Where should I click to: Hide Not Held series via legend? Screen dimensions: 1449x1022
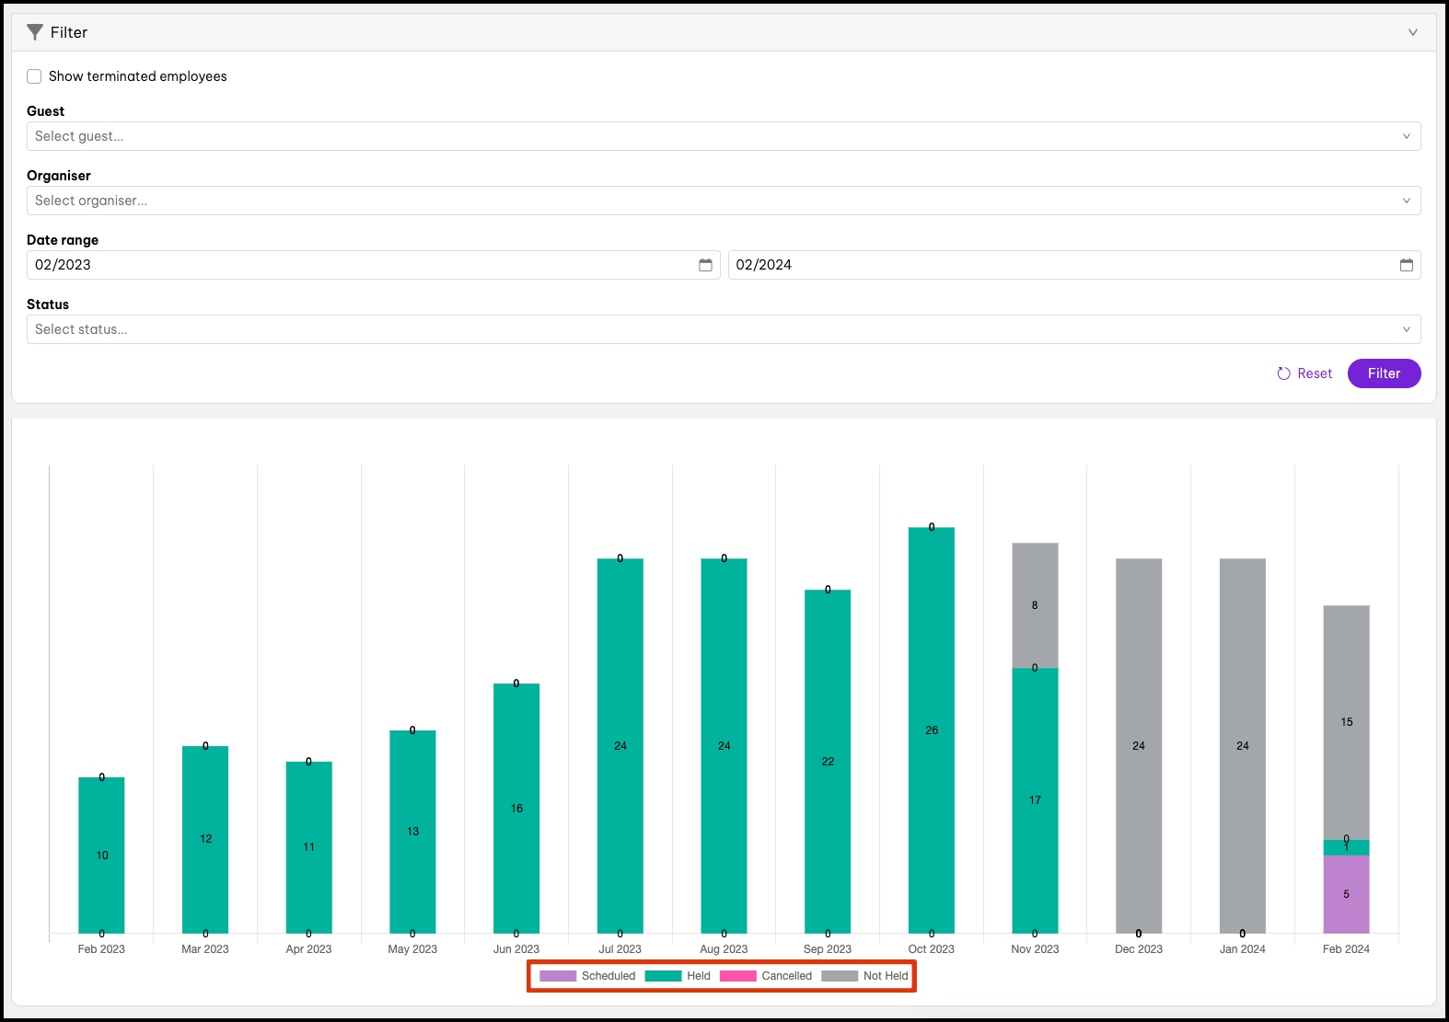tap(865, 976)
